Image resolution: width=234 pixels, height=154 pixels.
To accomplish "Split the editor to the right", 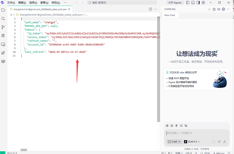I will pos(151,9).
